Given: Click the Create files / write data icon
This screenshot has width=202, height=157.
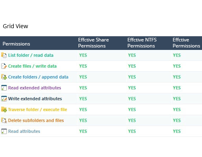Looking at the screenshot, I should pyautogui.click(x=4, y=66).
